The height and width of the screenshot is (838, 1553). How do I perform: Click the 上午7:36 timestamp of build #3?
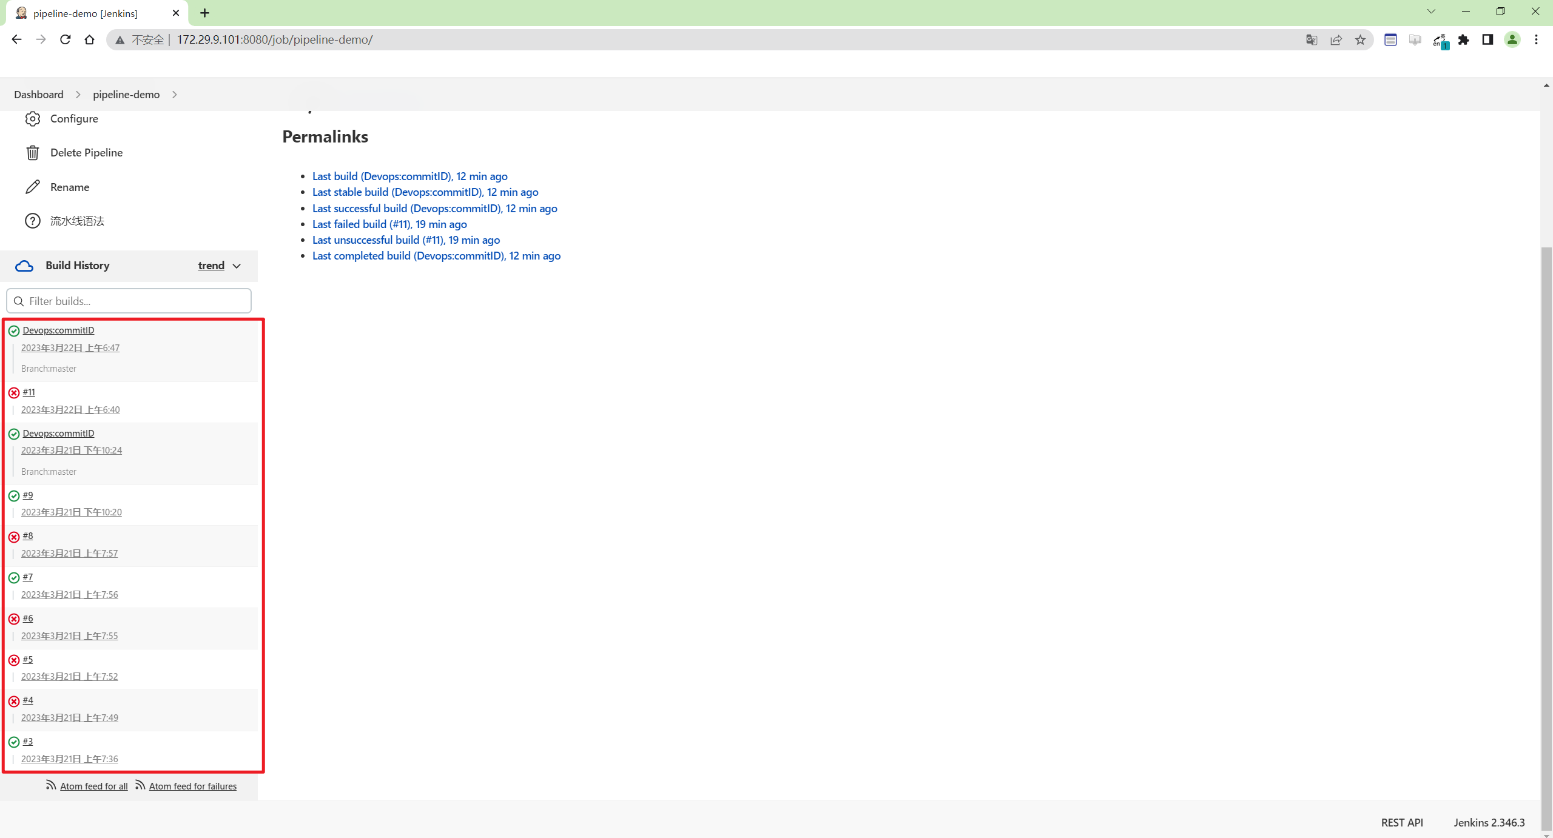point(70,759)
